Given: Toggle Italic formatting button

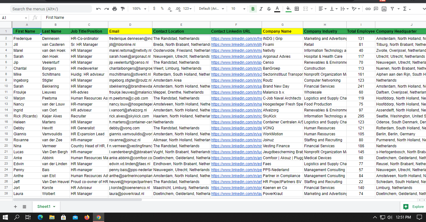Looking at the screenshot, I should pos(261,9).
